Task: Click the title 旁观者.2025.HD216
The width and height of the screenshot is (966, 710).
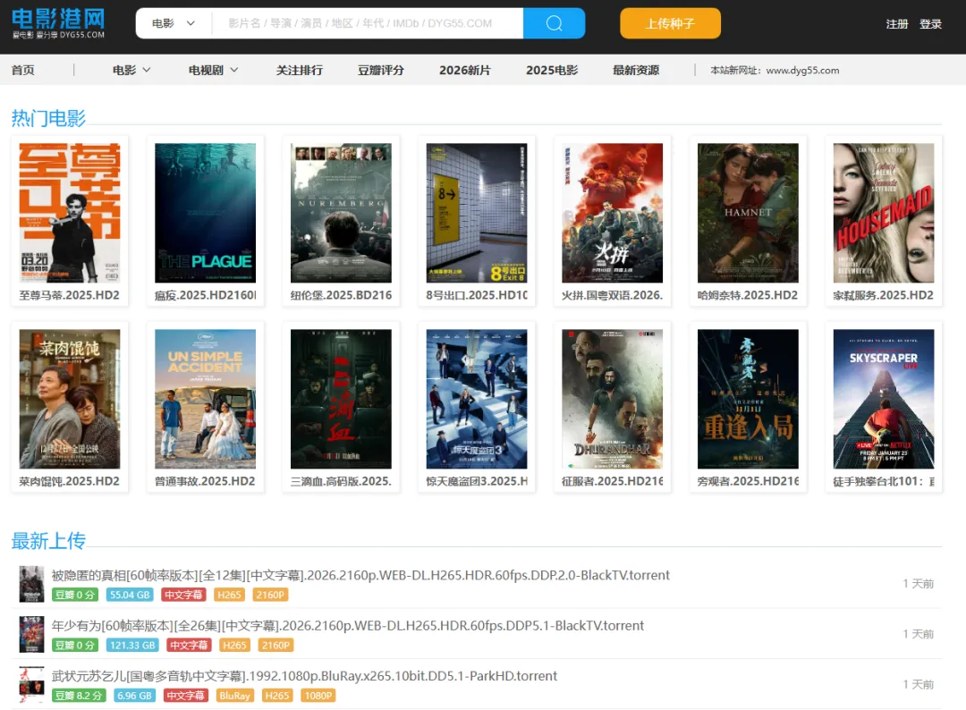Action: point(748,481)
